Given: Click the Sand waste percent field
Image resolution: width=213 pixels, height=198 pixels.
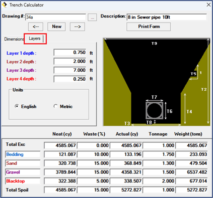Looking at the screenshot, I should point(93,163).
